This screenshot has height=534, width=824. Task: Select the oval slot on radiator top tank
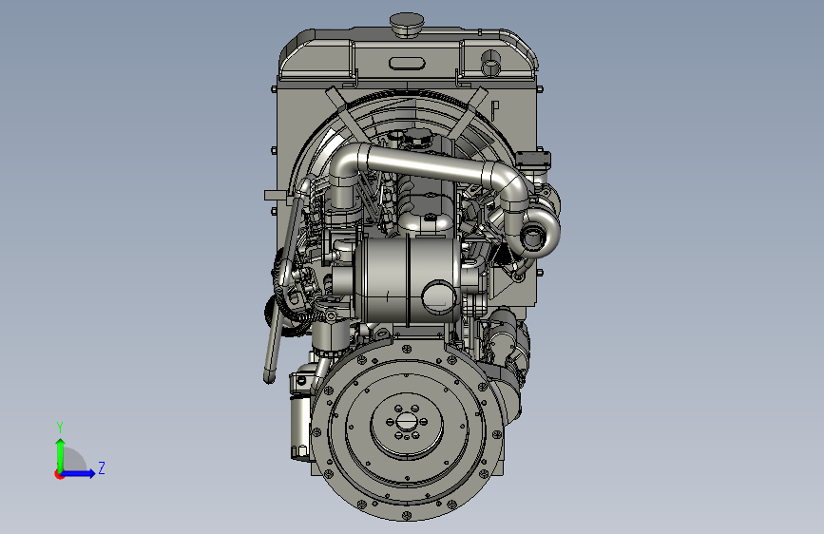(x=406, y=64)
